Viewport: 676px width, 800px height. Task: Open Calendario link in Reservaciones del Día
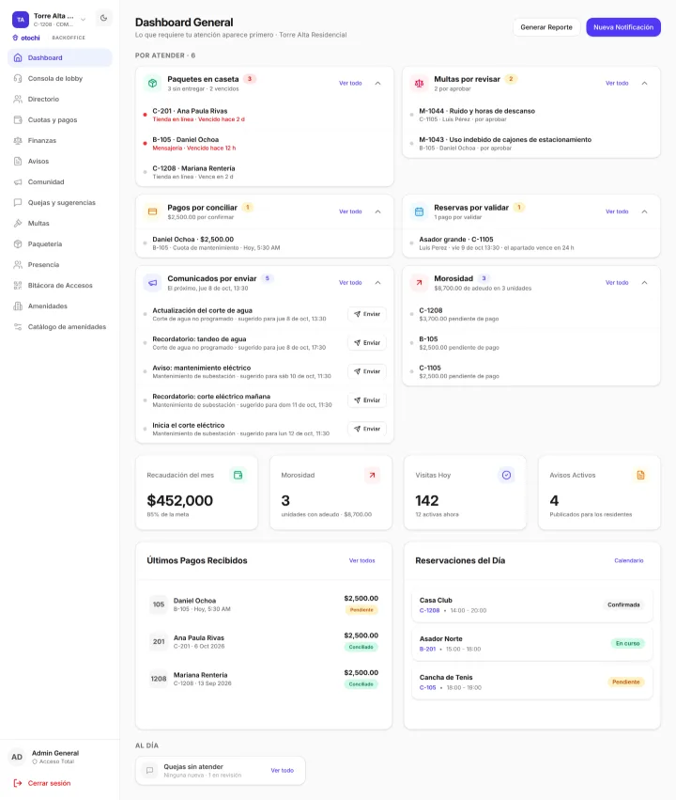(x=629, y=560)
